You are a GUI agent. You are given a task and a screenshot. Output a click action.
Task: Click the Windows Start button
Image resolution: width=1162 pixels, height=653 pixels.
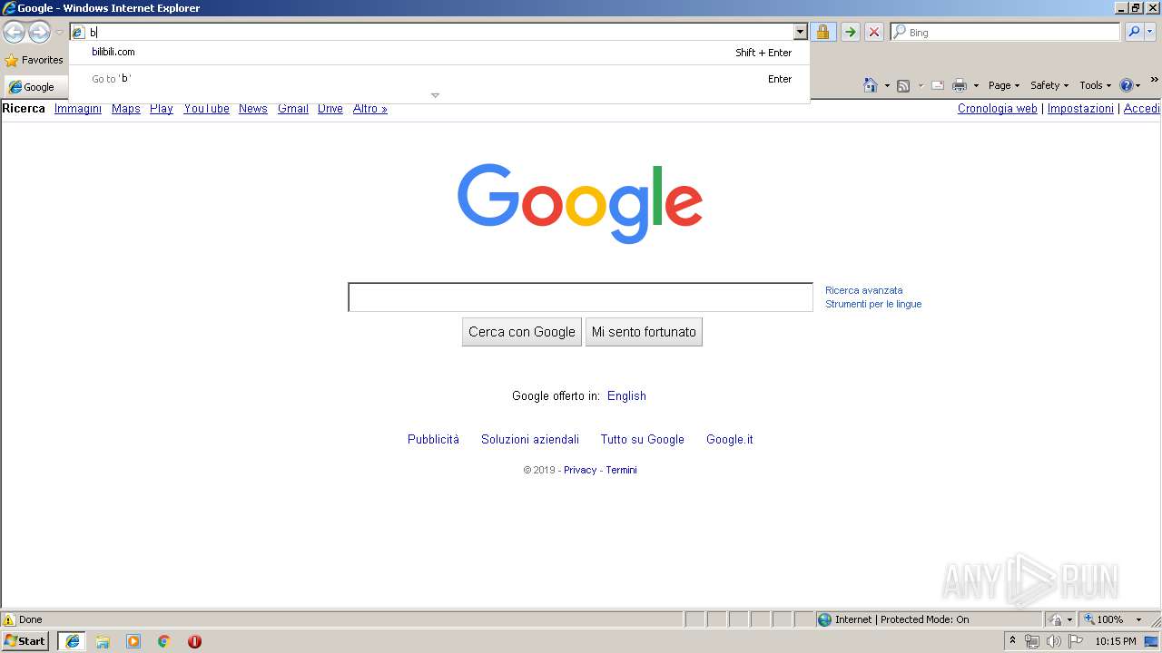tap(25, 641)
